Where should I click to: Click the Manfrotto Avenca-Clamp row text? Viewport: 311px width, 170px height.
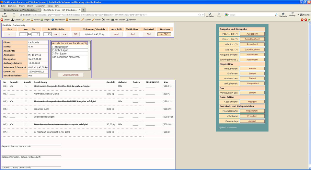(46, 94)
